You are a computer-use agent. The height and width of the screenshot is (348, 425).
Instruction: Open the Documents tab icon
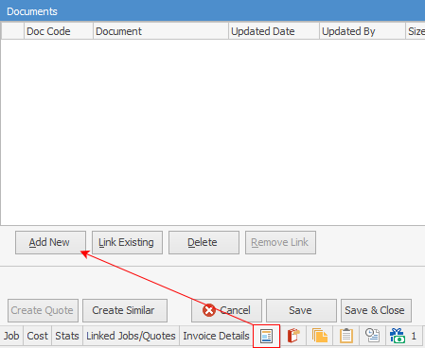(266, 336)
